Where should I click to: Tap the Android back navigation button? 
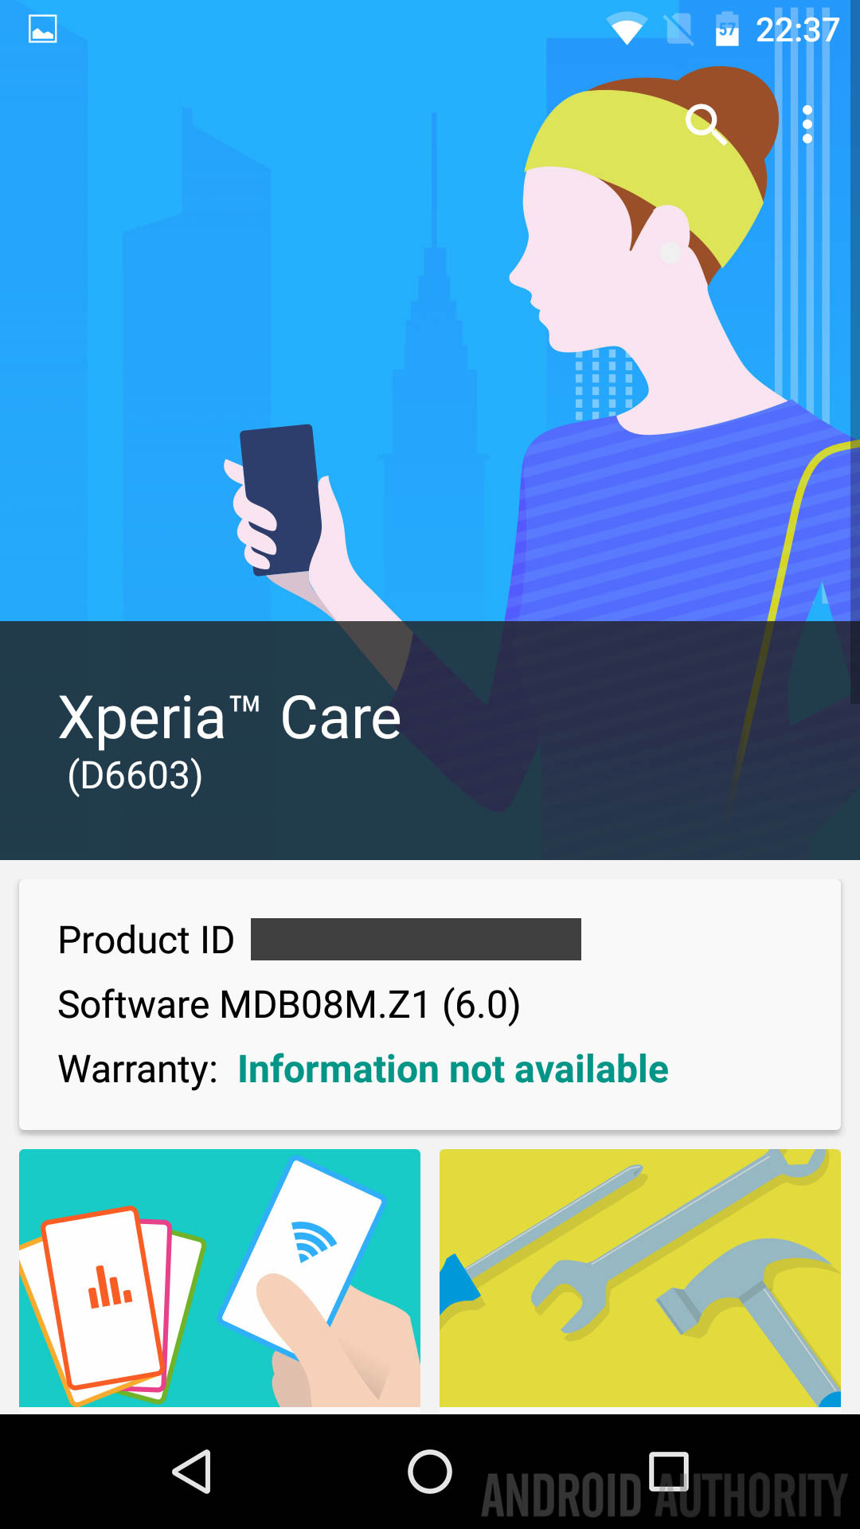(x=192, y=1471)
